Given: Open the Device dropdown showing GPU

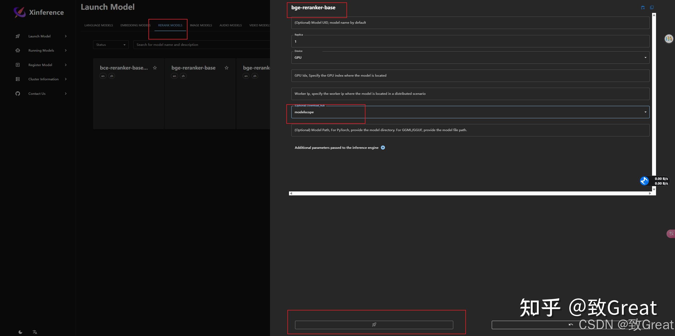Looking at the screenshot, I should 645,57.
